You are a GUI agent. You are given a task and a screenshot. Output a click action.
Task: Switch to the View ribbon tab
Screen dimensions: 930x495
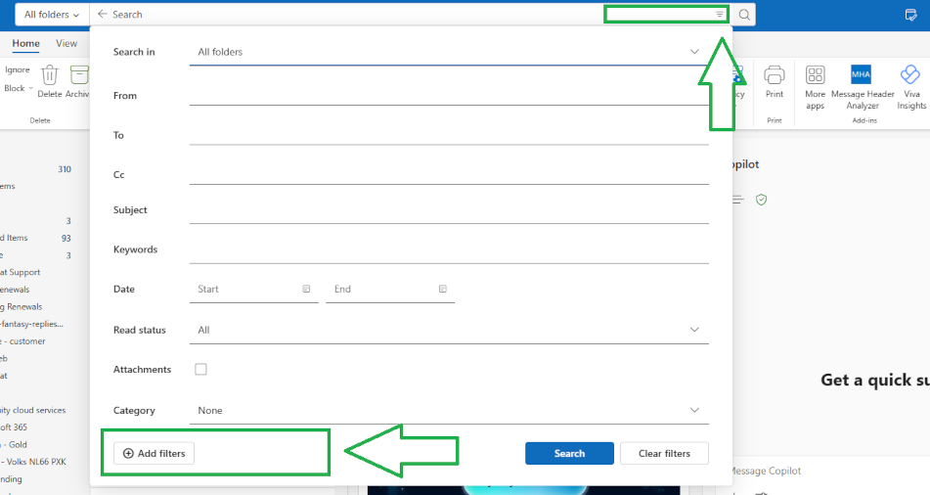click(x=66, y=44)
